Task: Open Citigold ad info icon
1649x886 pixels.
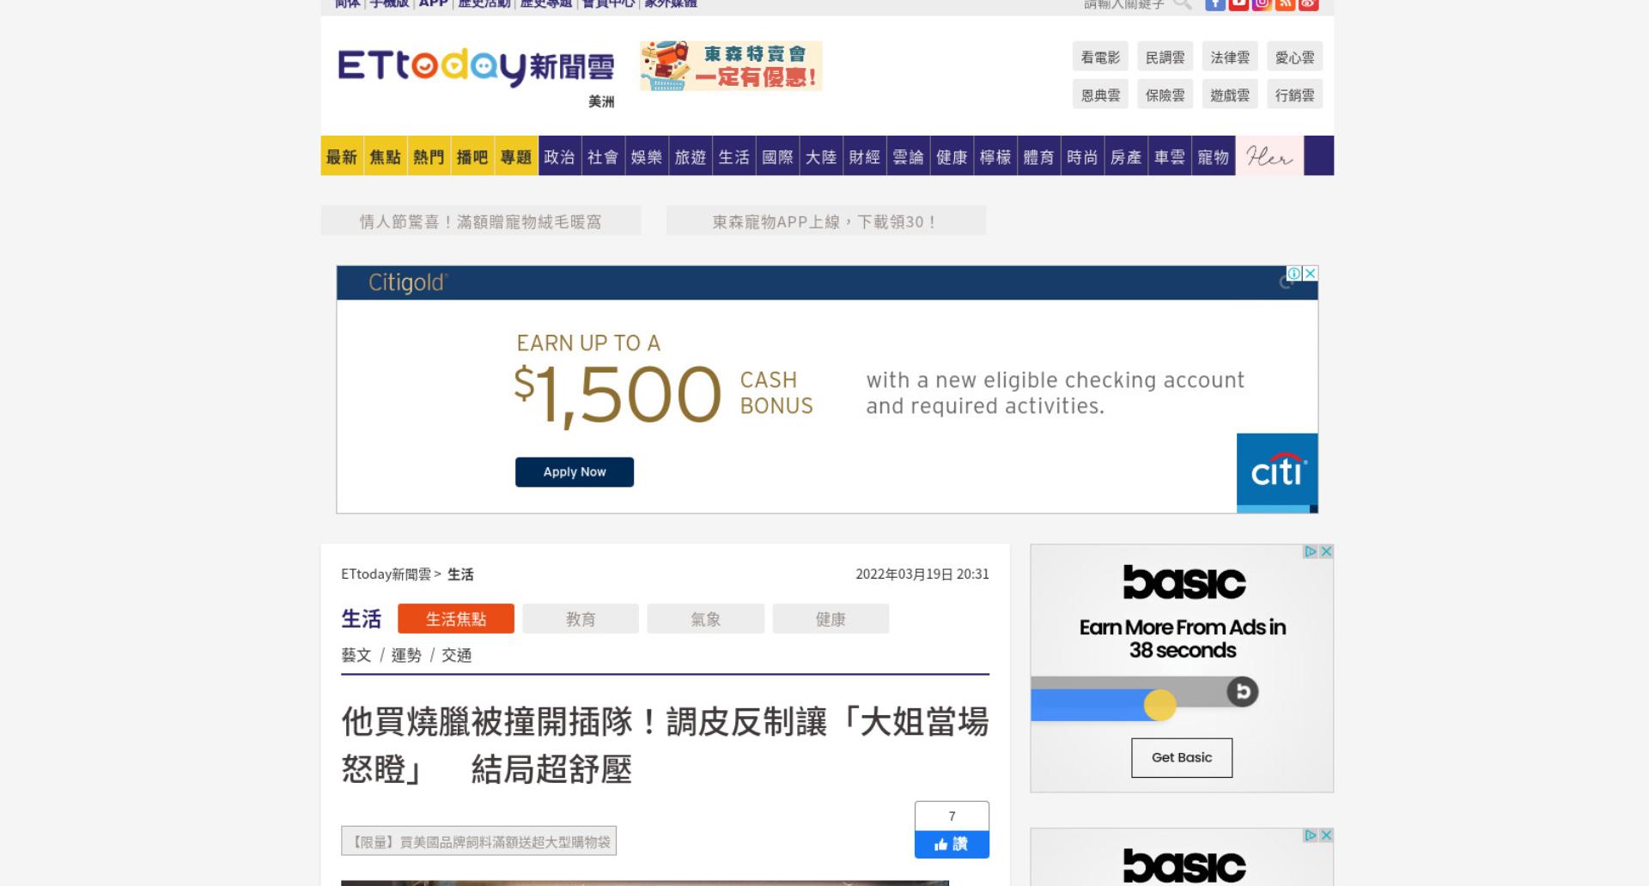Action: tap(1294, 273)
